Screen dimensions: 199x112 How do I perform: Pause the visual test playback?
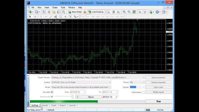coord(77,97)
